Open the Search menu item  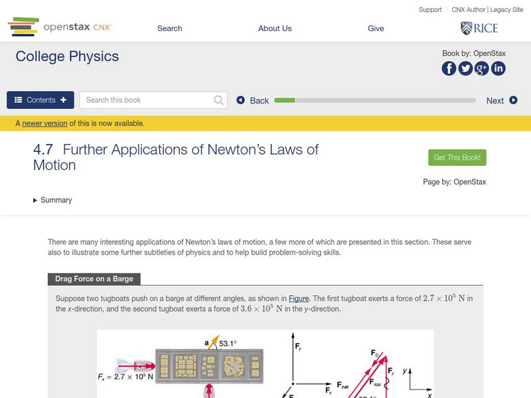[x=169, y=29]
